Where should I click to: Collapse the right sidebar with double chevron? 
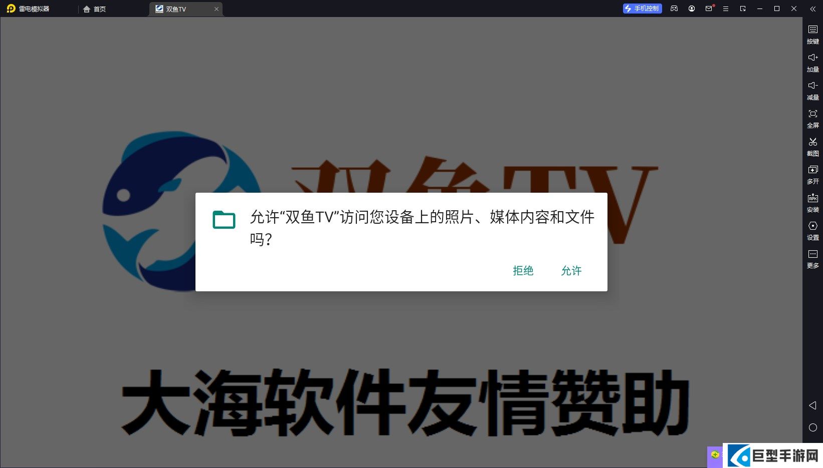point(812,9)
